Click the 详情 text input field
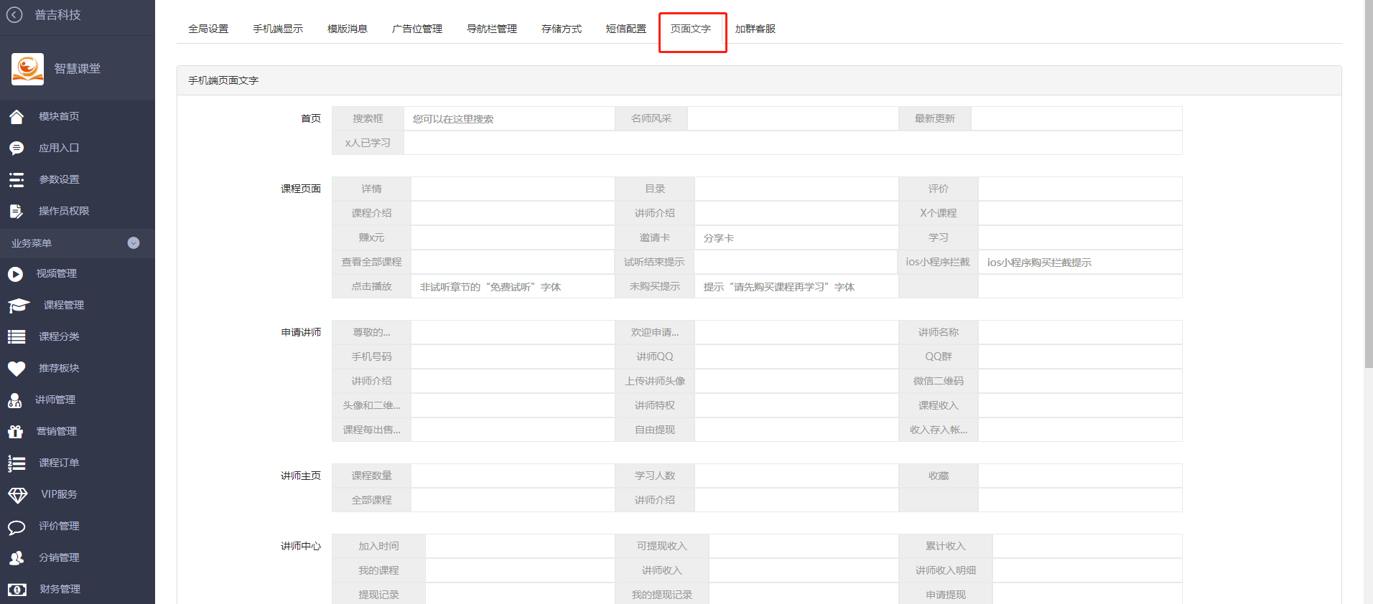1373x604 pixels. tap(513, 189)
